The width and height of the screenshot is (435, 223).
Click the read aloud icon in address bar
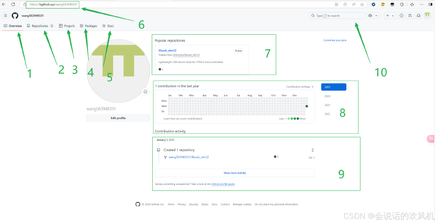pos(354,4)
